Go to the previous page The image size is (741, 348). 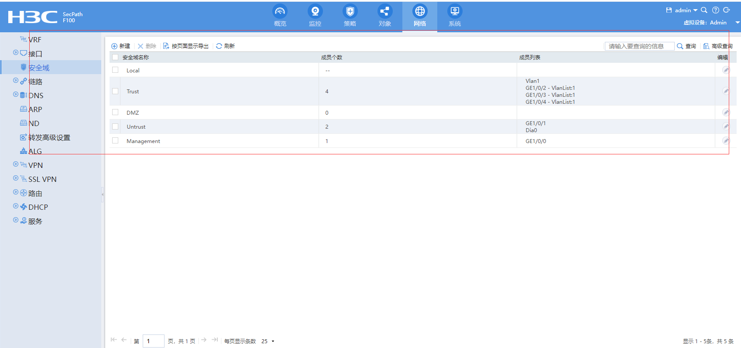pyautogui.click(x=124, y=340)
